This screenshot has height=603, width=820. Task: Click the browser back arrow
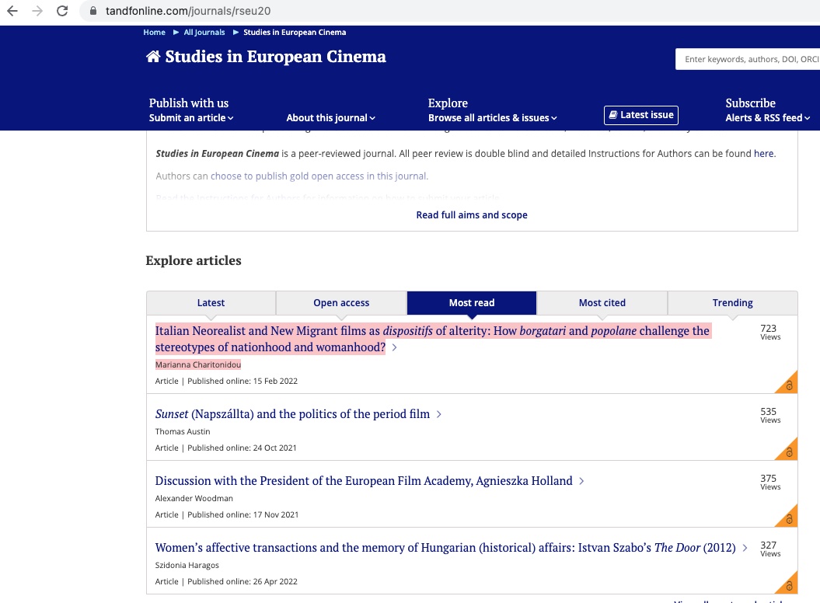pos(12,11)
